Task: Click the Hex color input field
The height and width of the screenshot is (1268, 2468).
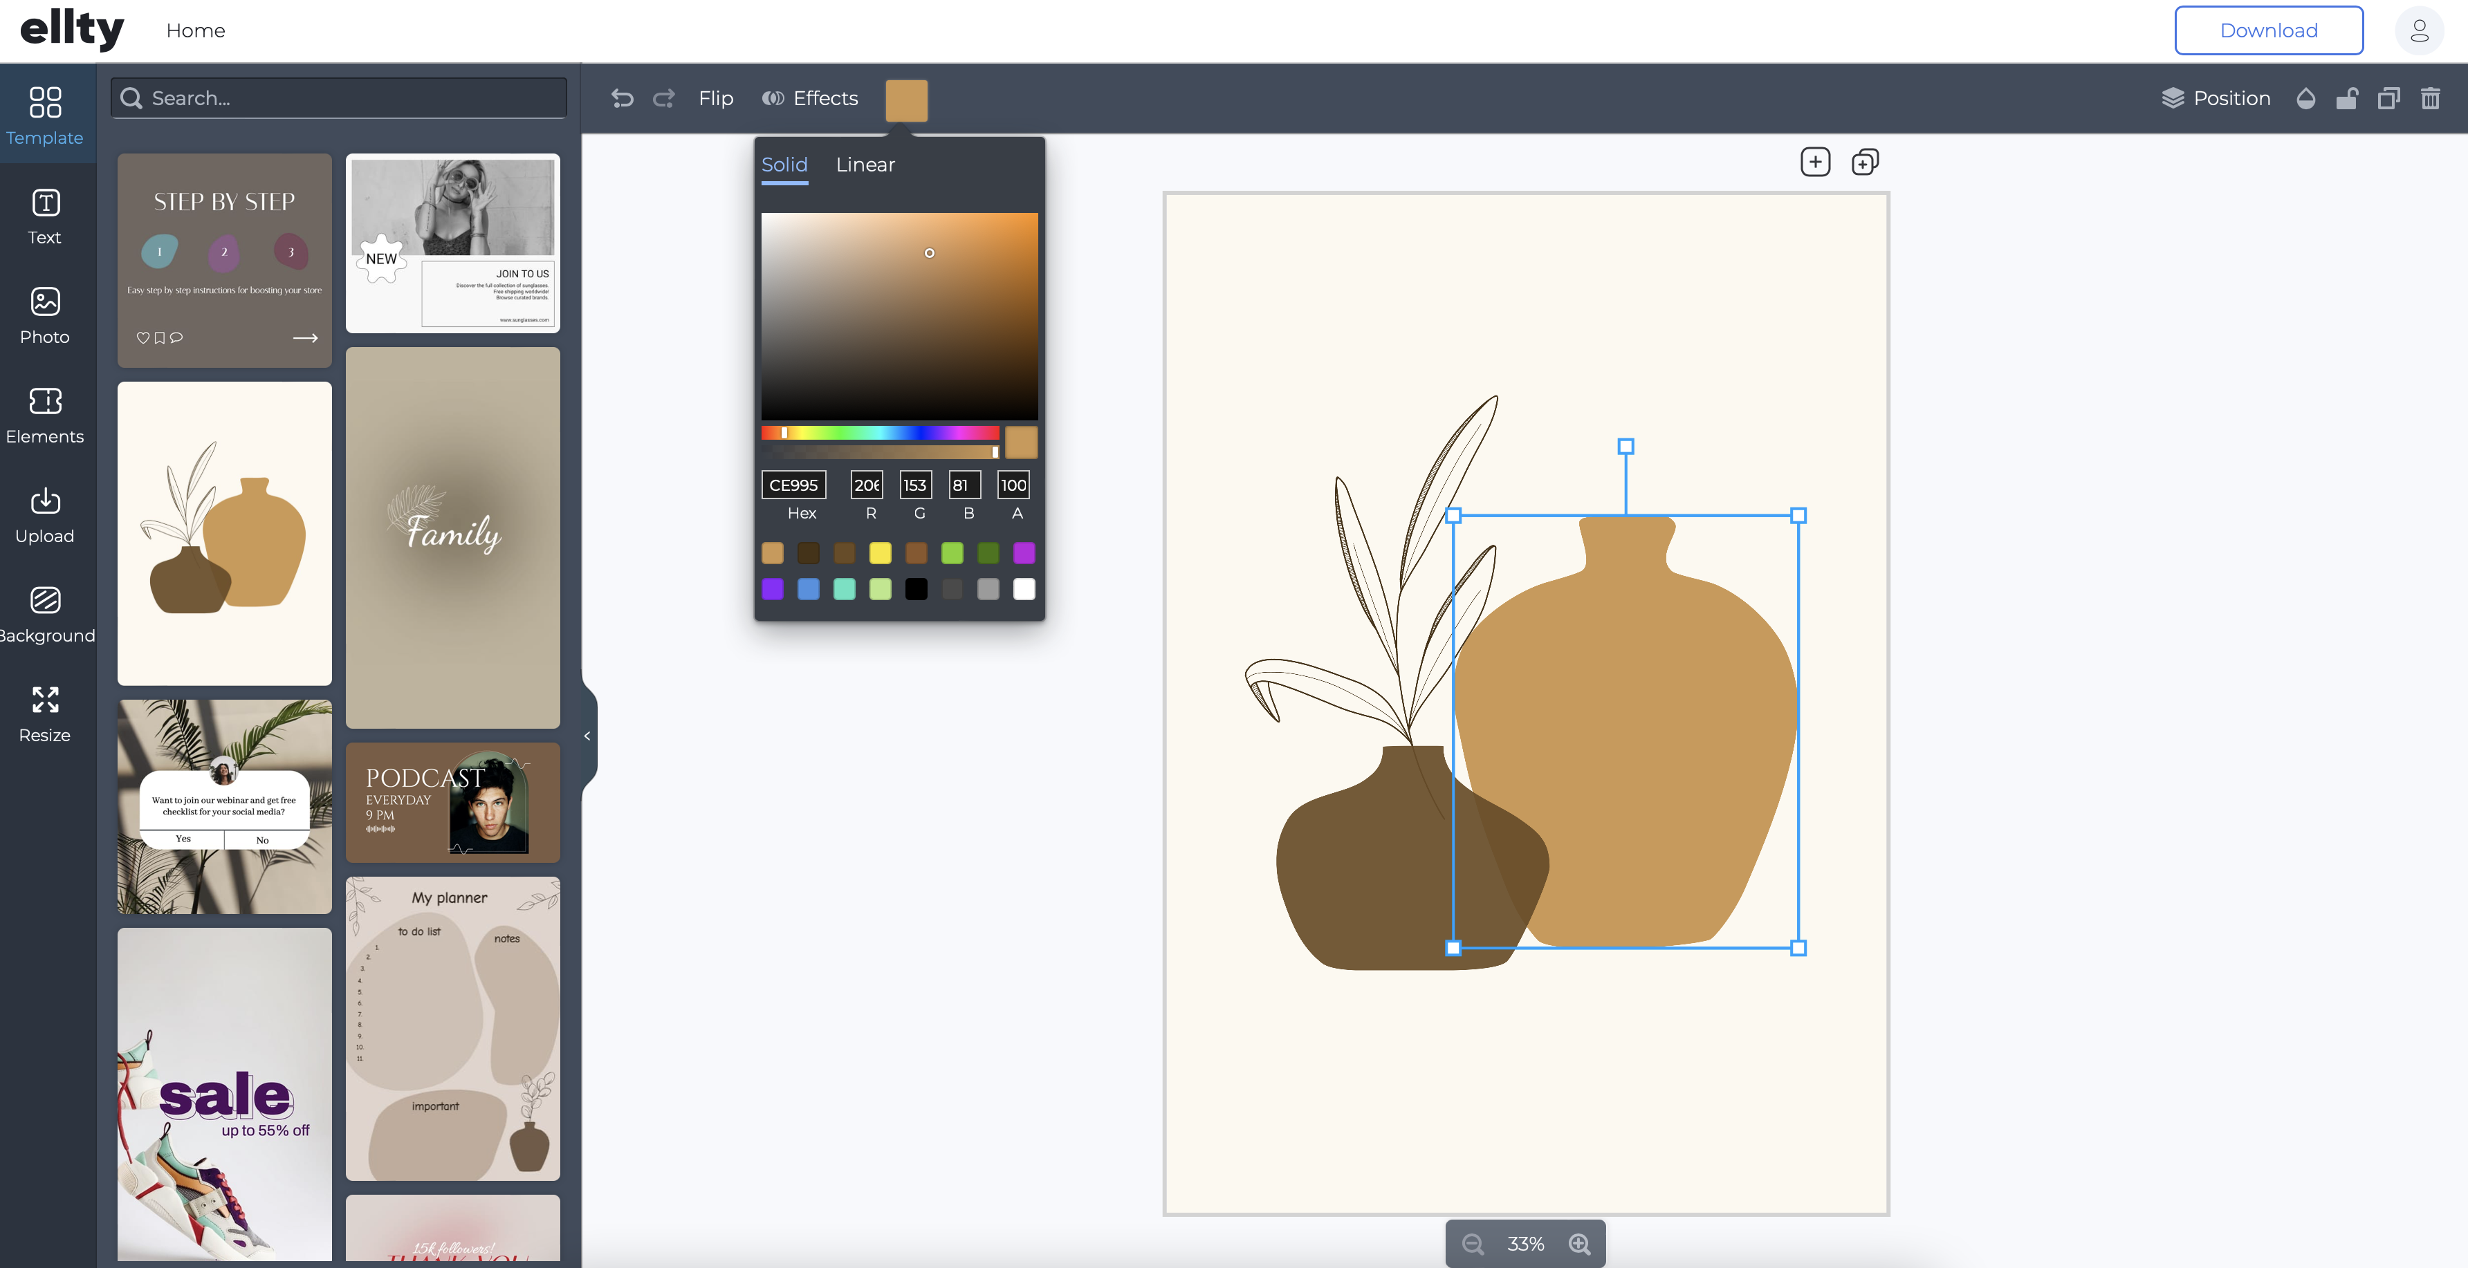Action: [x=793, y=485]
